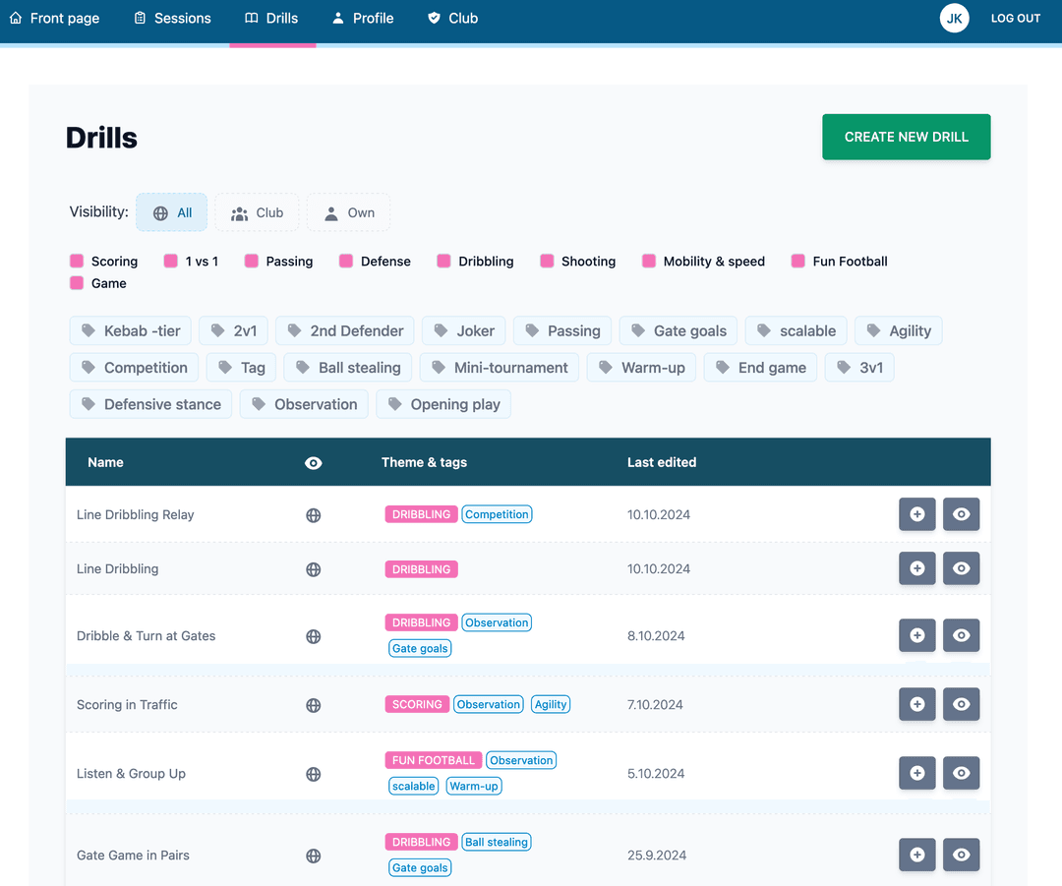View Scoring in Traffic using eye icon
This screenshot has width=1062, height=886.
(961, 704)
